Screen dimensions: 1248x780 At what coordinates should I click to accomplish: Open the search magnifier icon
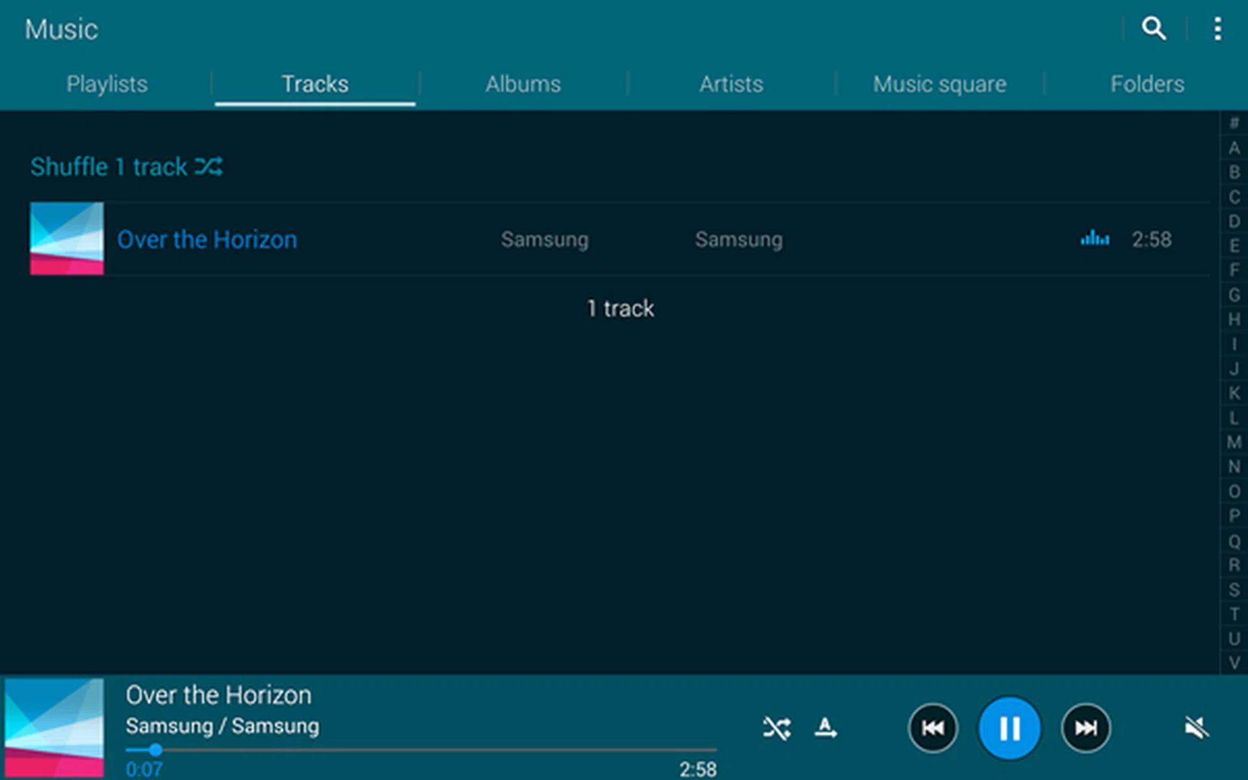(x=1154, y=29)
